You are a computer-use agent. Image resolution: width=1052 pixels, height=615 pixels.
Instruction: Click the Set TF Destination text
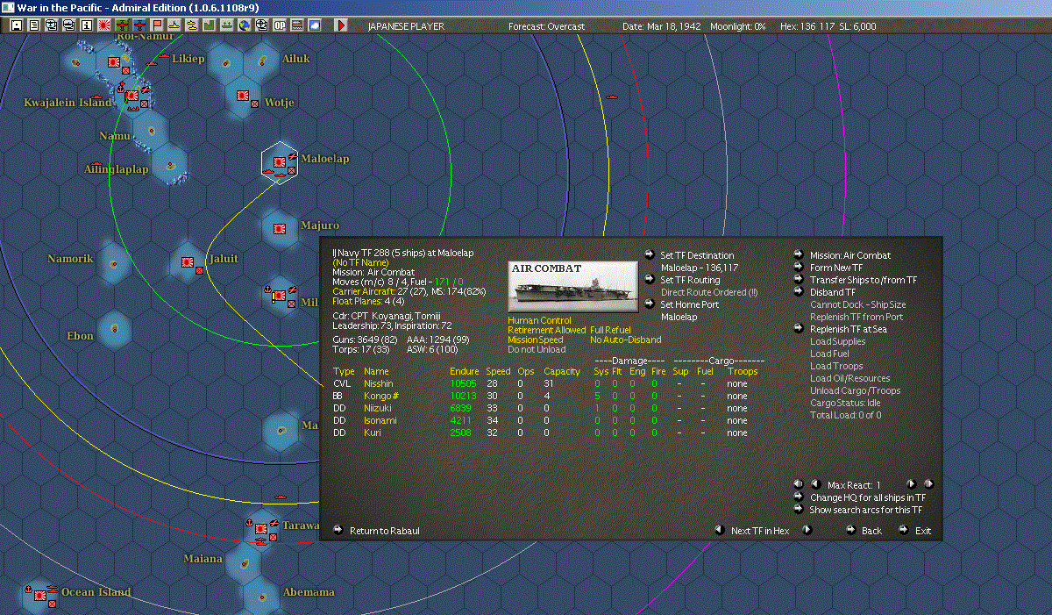pyautogui.click(x=697, y=255)
